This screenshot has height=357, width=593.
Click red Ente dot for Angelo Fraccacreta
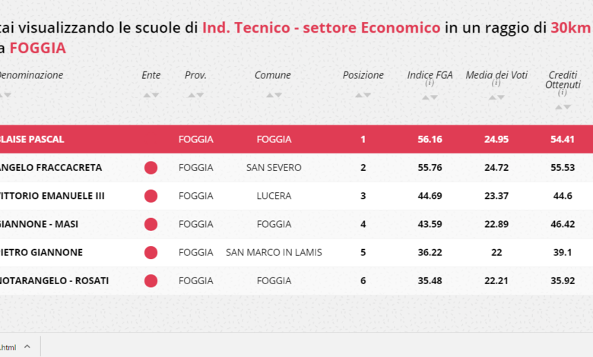point(151,168)
